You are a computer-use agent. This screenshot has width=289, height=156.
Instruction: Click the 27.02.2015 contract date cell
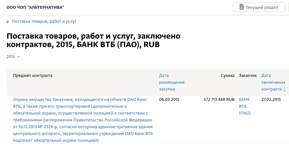[271, 99]
